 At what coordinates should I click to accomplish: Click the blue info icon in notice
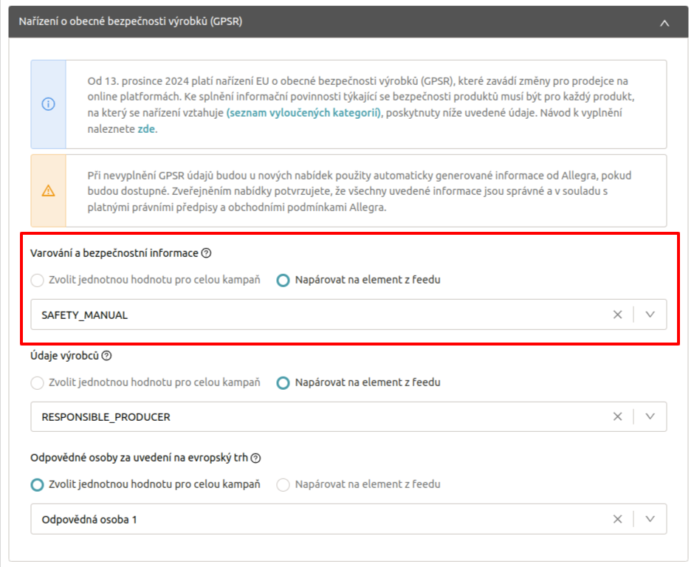coord(48,104)
